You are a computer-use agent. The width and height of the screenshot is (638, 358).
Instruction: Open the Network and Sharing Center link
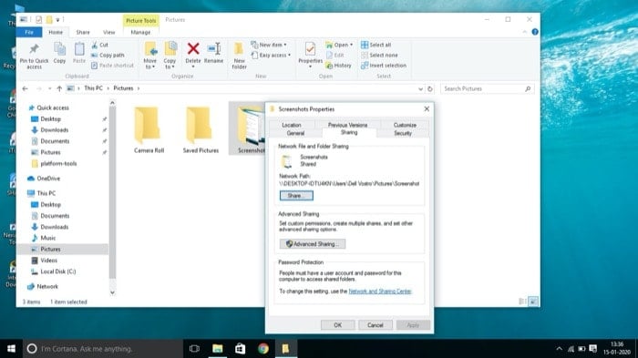[380, 292]
